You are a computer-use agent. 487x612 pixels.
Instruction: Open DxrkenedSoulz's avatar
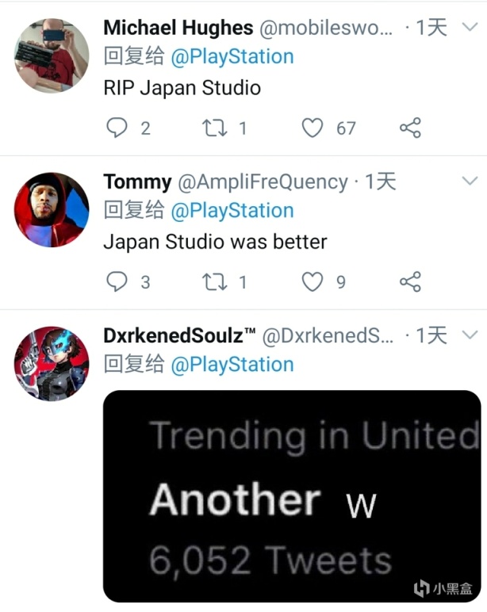pyautogui.click(x=52, y=363)
